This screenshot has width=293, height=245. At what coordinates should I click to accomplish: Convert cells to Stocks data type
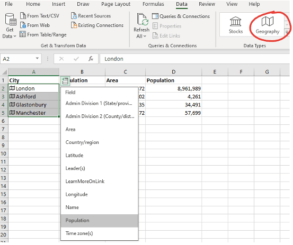pos(236,25)
